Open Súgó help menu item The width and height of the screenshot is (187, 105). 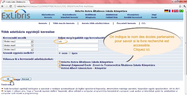click(154, 15)
